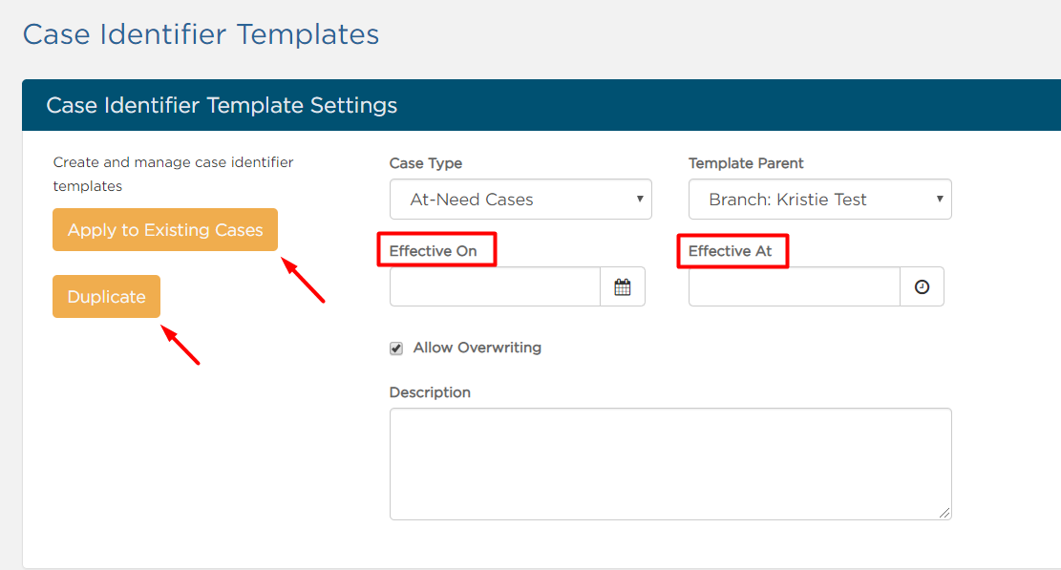Click the Template Parent field label
Image resolution: width=1061 pixels, height=570 pixels.
[746, 163]
